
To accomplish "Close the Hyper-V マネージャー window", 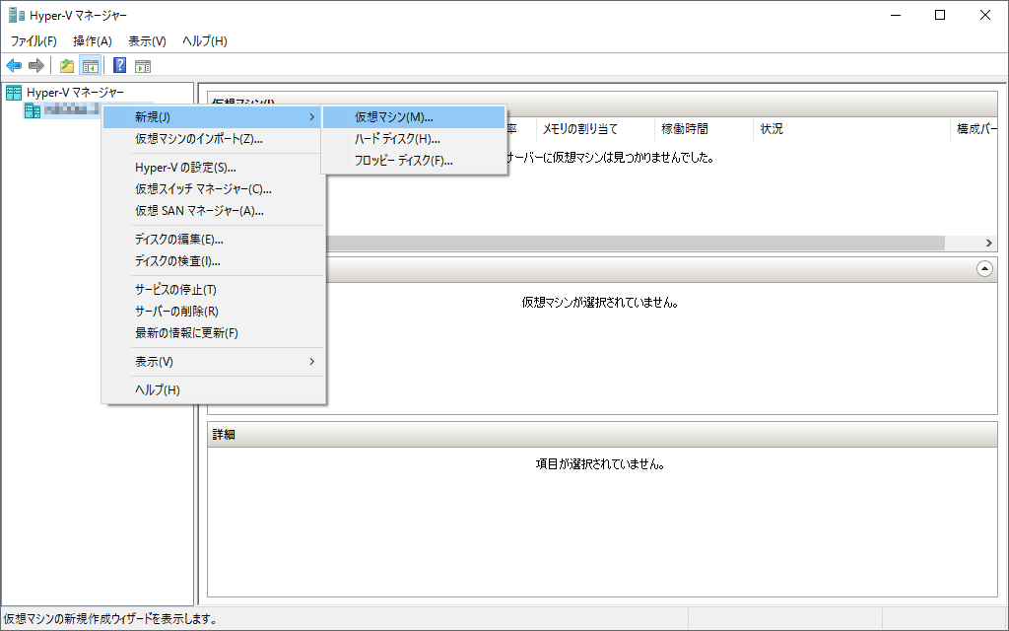I will [985, 15].
